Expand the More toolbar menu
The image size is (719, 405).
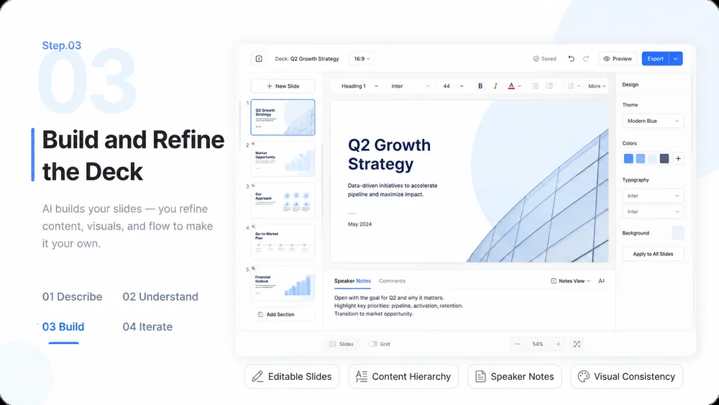point(597,86)
